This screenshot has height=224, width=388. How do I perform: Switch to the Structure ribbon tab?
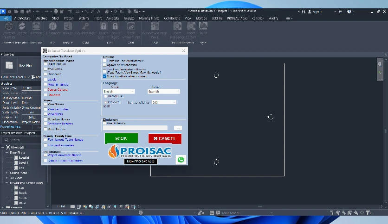(x=41, y=18)
